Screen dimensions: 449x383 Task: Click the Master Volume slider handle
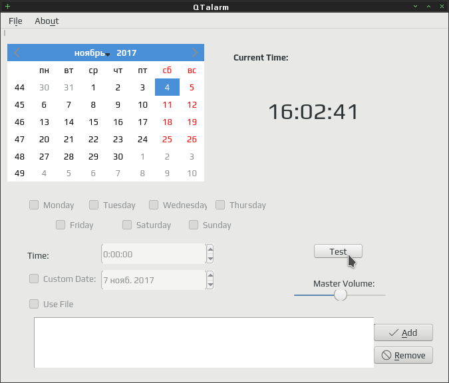pos(341,295)
